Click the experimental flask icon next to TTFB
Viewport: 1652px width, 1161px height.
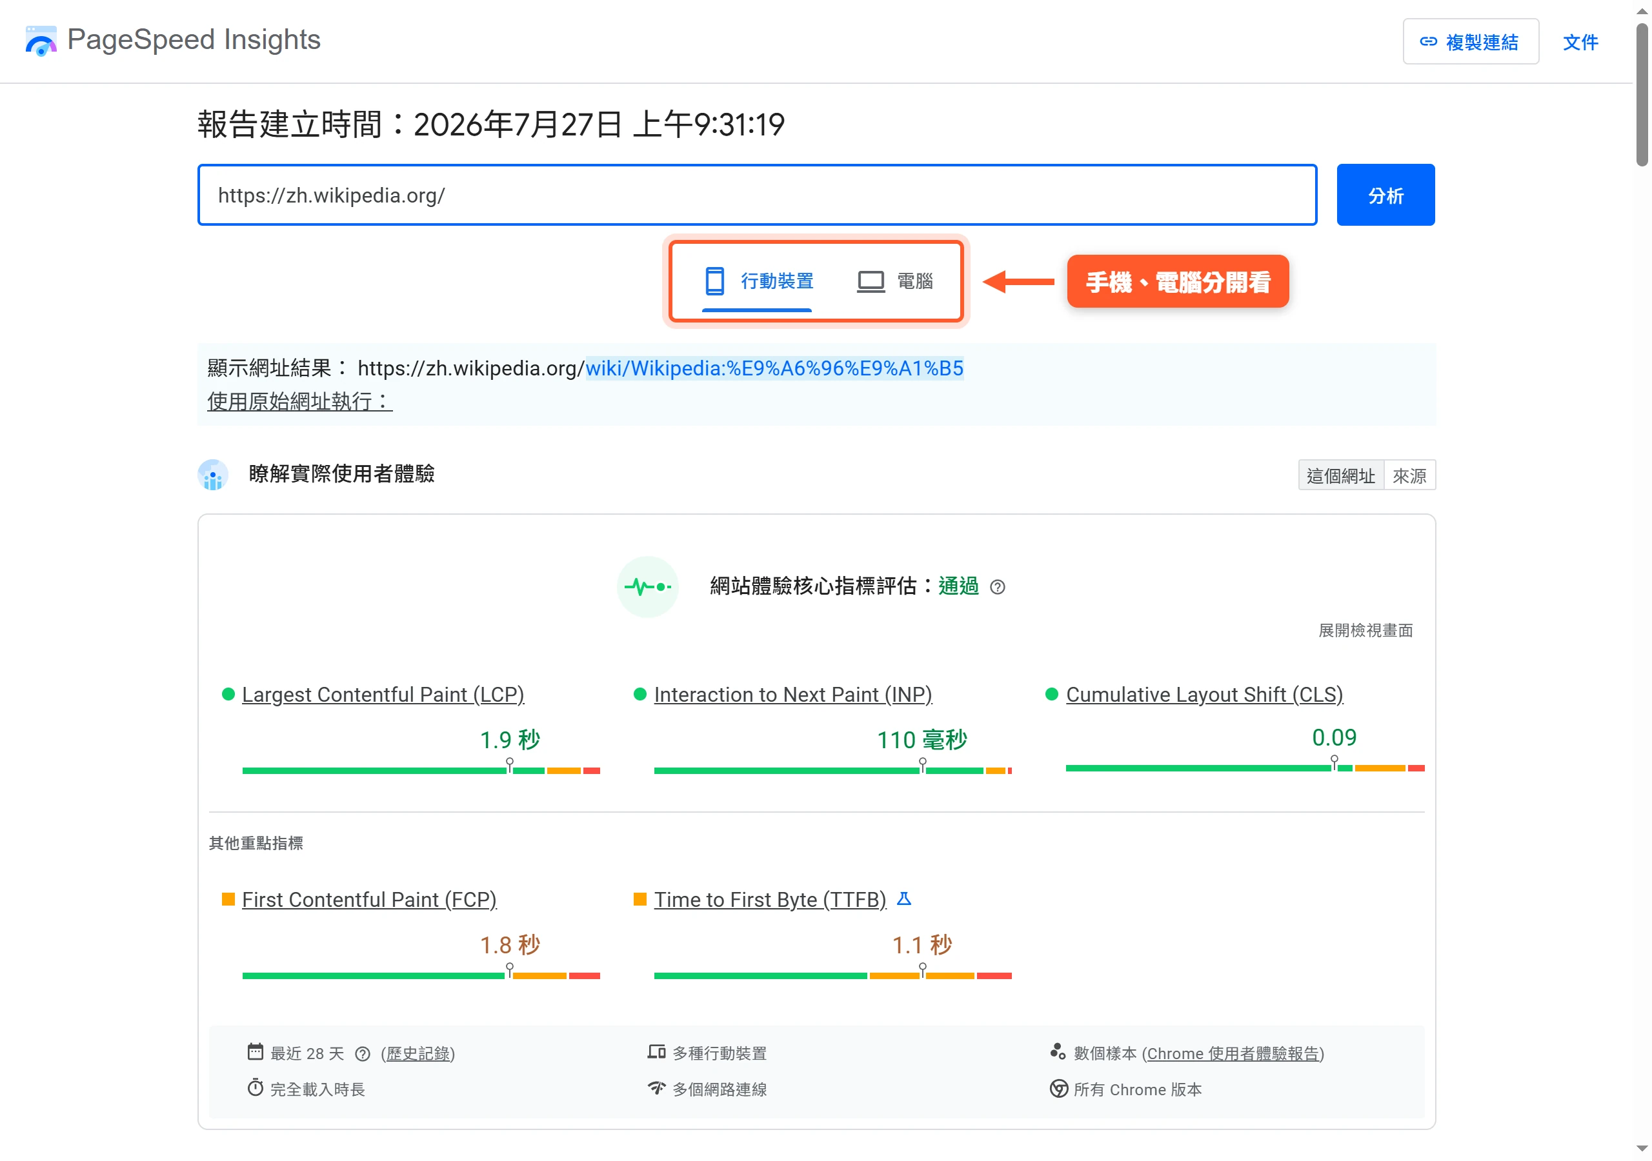pos(903,898)
